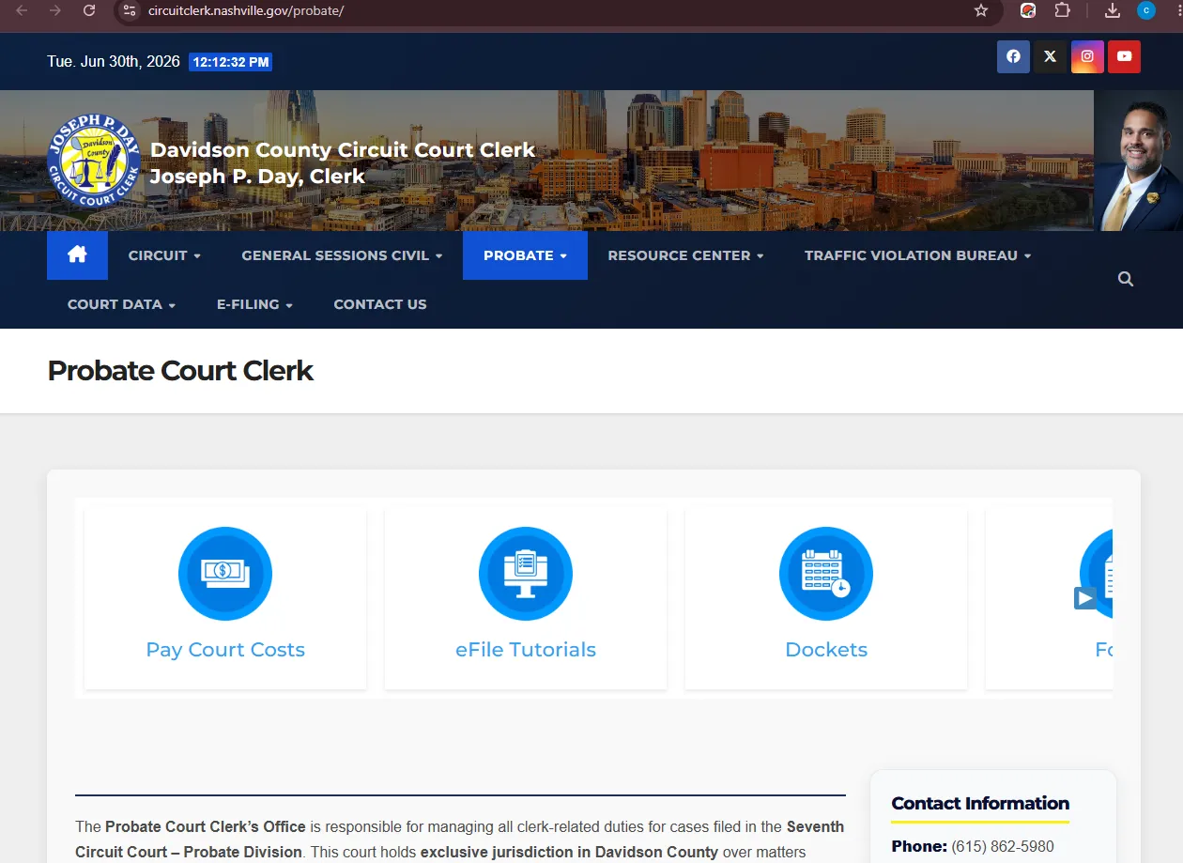The image size is (1183, 863).
Task: Open the X (Twitter) social icon
Action: pyautogui.click(x=1050, y=56)
